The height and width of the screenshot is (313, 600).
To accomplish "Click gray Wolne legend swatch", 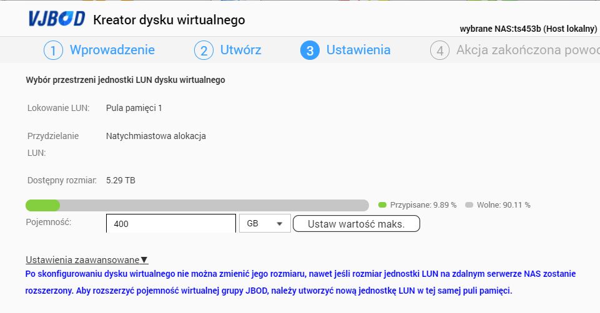I will pos(469,205).
